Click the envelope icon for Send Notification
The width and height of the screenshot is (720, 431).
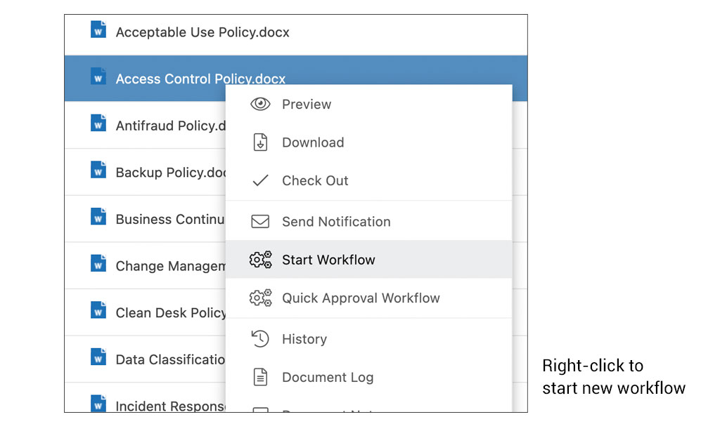pyautogui.click(x=260, y=221)
